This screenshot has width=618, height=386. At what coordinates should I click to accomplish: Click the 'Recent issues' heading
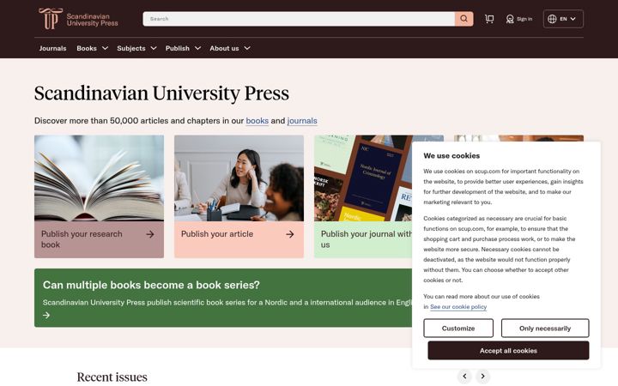click(x=112, y=377)
